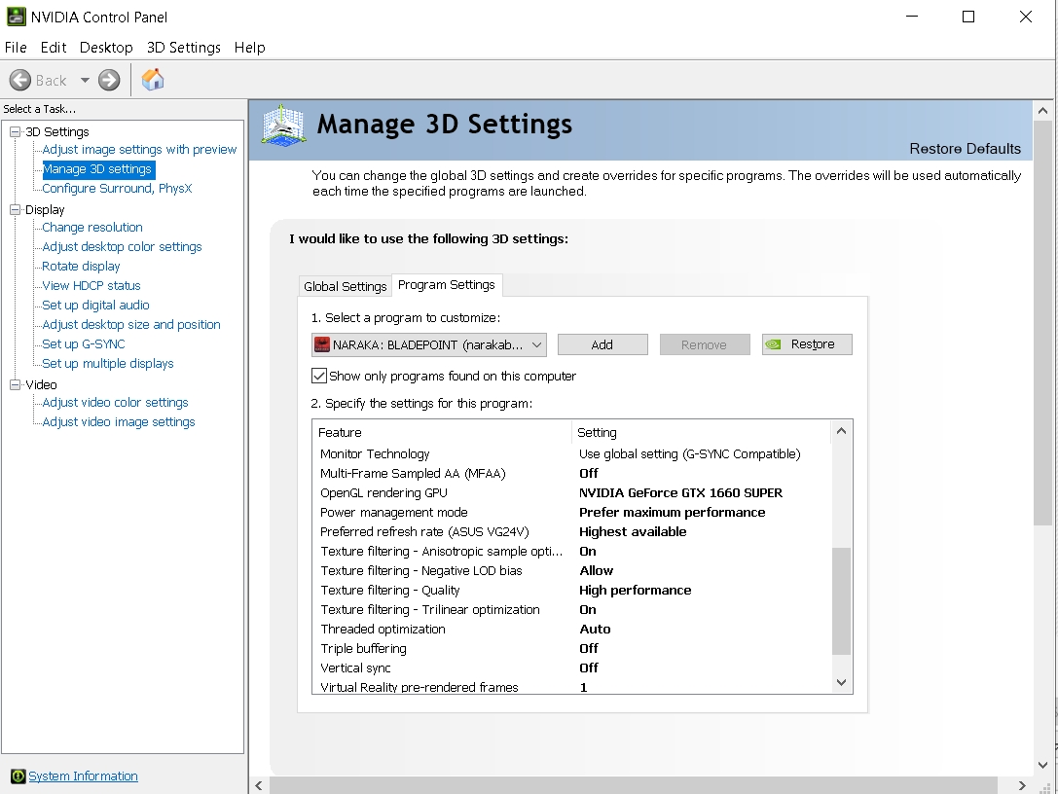1058x794 pixels.
Task: Click Highest available setting value
Action: click(x=633, y=531)
